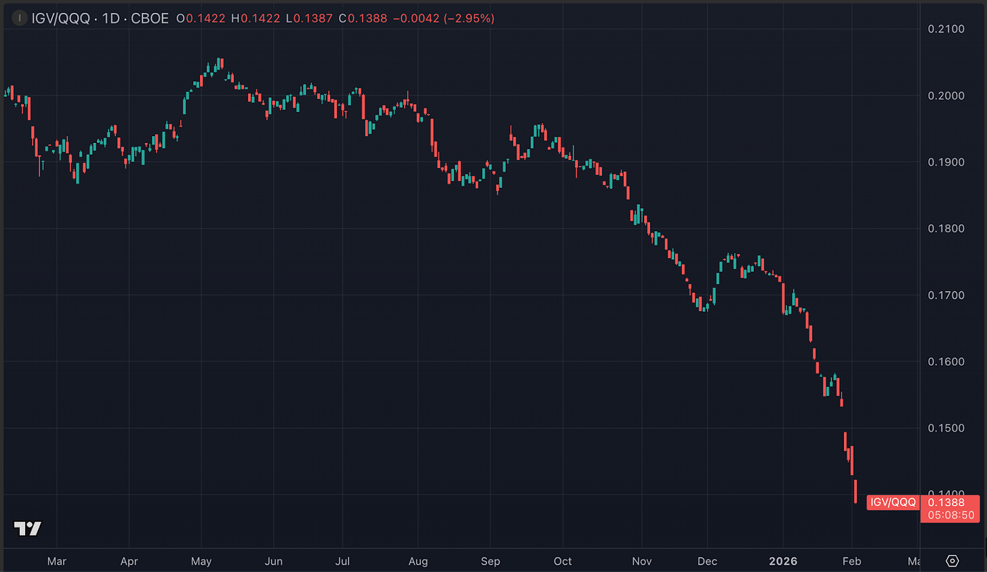Click the Mar label on time axis
The width and height of the screenshot is (987, 572).
57,561
